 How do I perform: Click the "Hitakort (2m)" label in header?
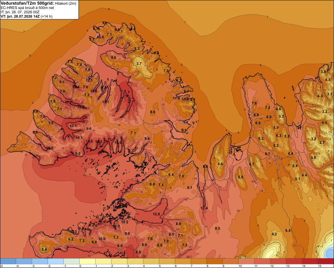tap(65, 3)
